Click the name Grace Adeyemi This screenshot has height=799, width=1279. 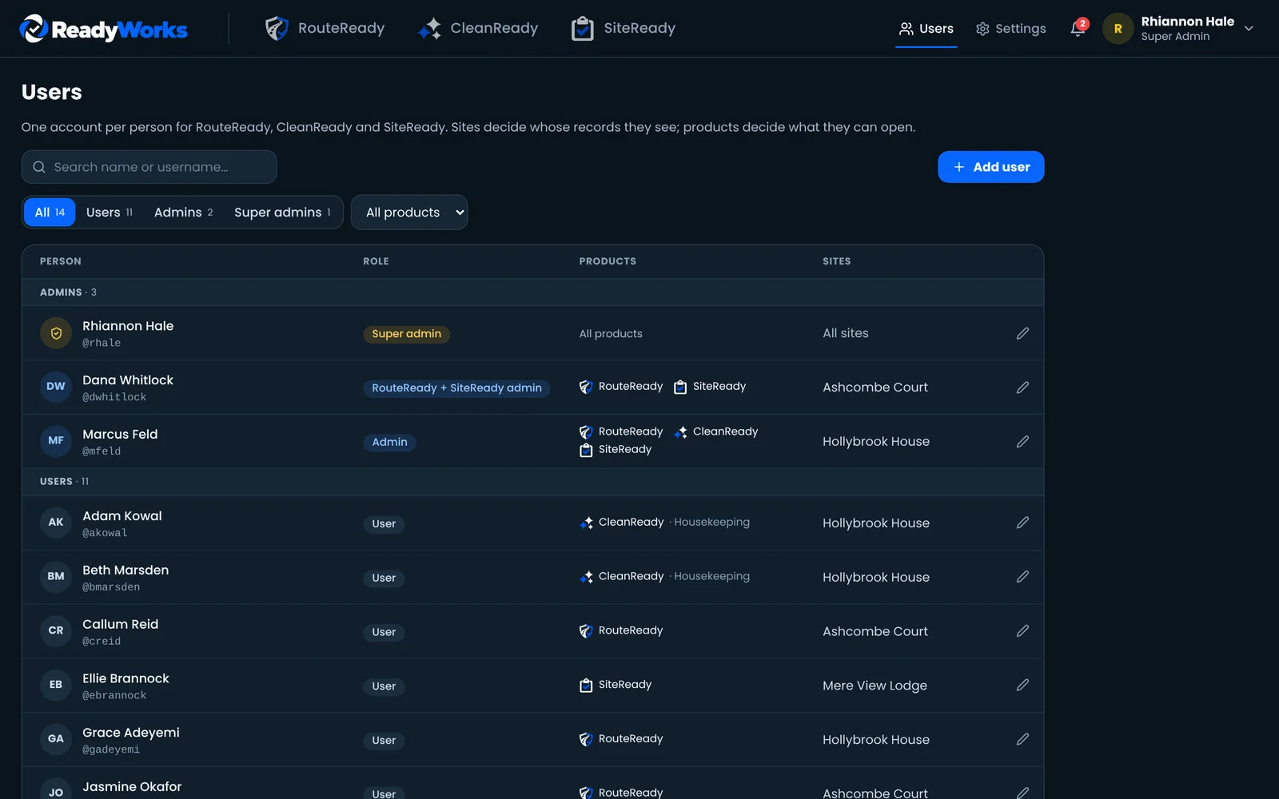[131, 733]
